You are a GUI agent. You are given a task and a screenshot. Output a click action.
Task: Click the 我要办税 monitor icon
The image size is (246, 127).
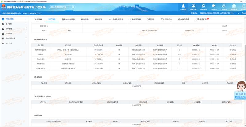[193, 6]
